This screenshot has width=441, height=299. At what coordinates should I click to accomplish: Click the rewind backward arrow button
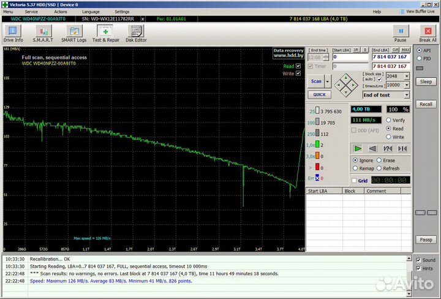372,148
